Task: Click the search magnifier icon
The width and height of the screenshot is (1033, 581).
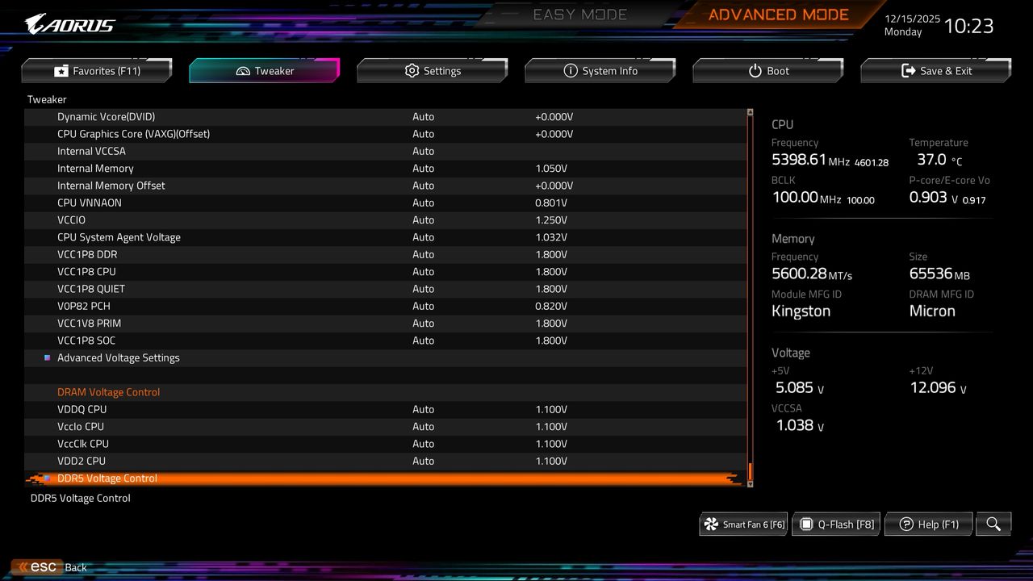Action: coord(993,524)
